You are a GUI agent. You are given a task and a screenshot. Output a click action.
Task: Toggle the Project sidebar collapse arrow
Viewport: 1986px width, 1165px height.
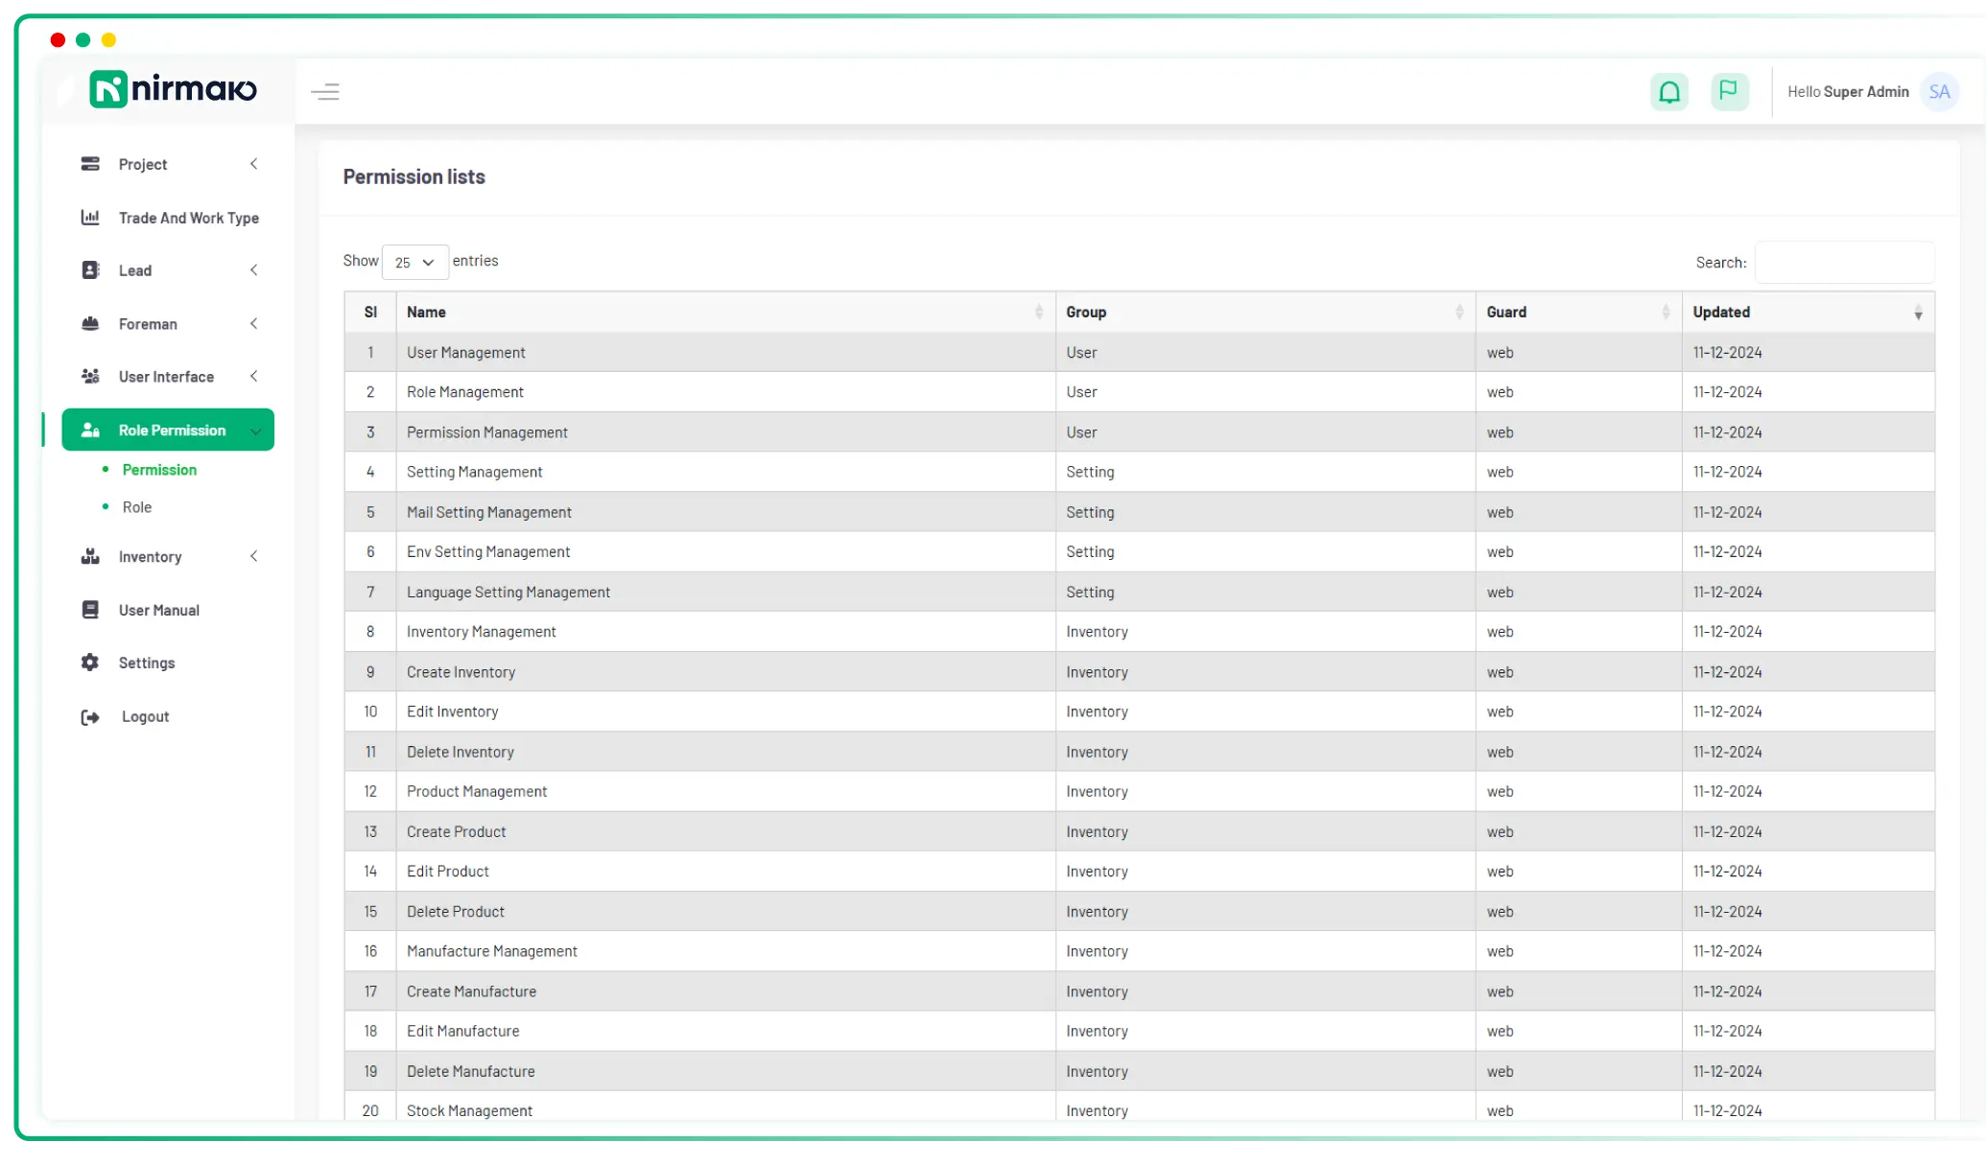(255, 164)
